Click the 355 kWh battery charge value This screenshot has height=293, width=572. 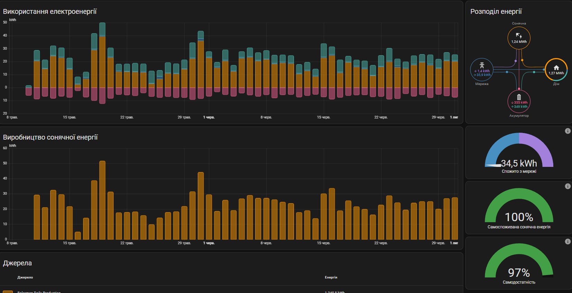pos(519,103)
